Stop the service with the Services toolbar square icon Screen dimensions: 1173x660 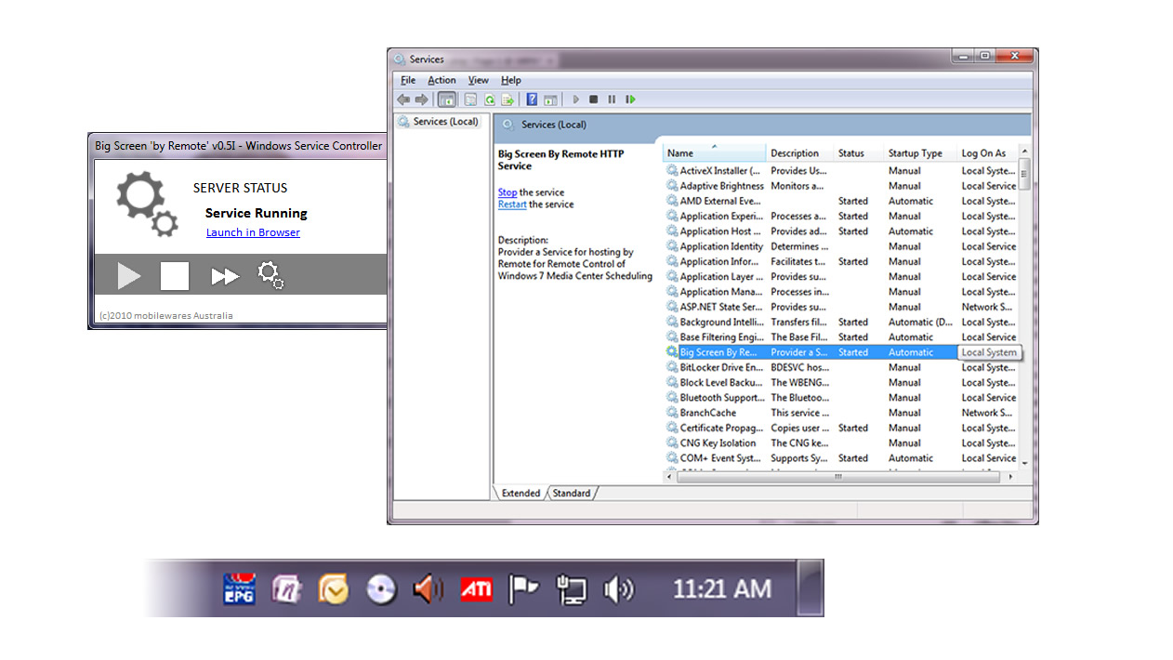click(x=594, y=99)
